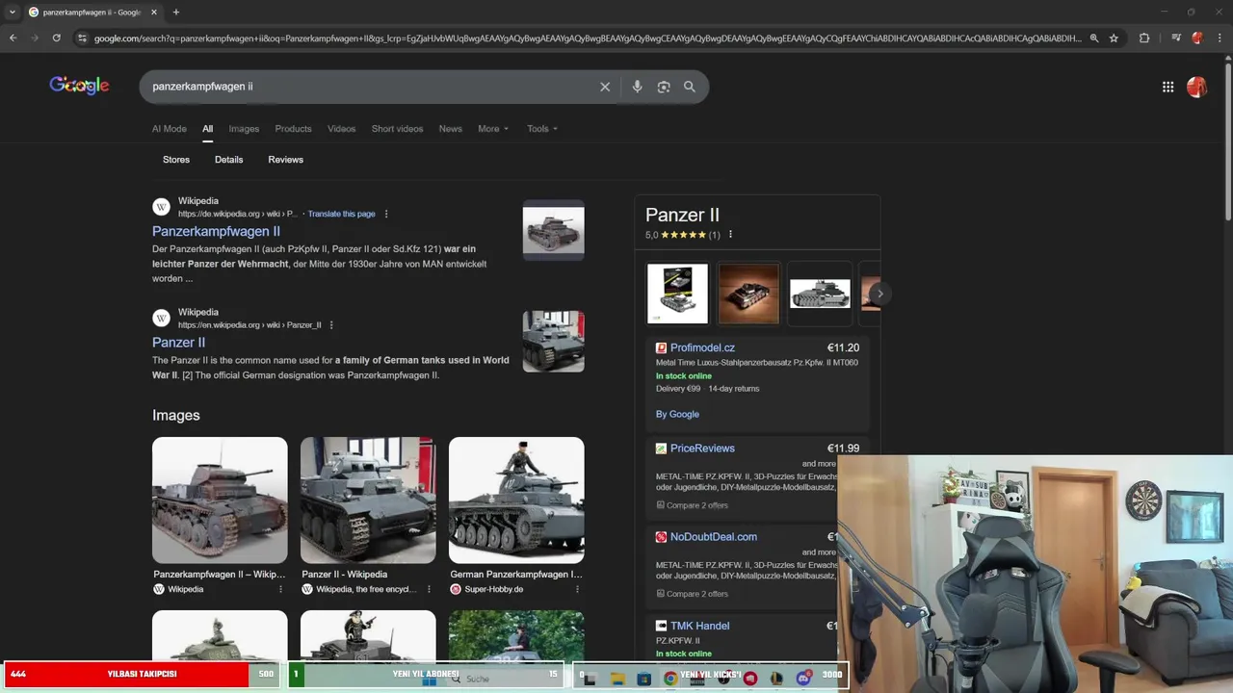Expand Compare 2 offers under NoDoubtDeal.com
Image resolution: width=1233 pixels, height=693 pixels.
coord(692,594)
